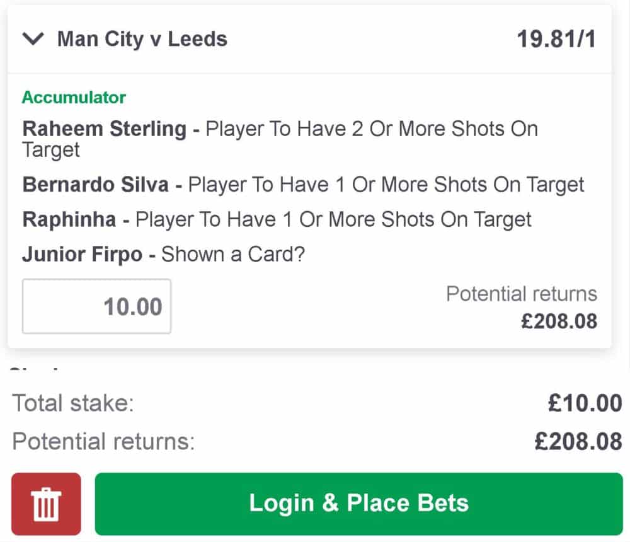This screenshot has height=542, width=630.
Task: Collapse the Man City v Leeds chevron
Action: (33, 40)
